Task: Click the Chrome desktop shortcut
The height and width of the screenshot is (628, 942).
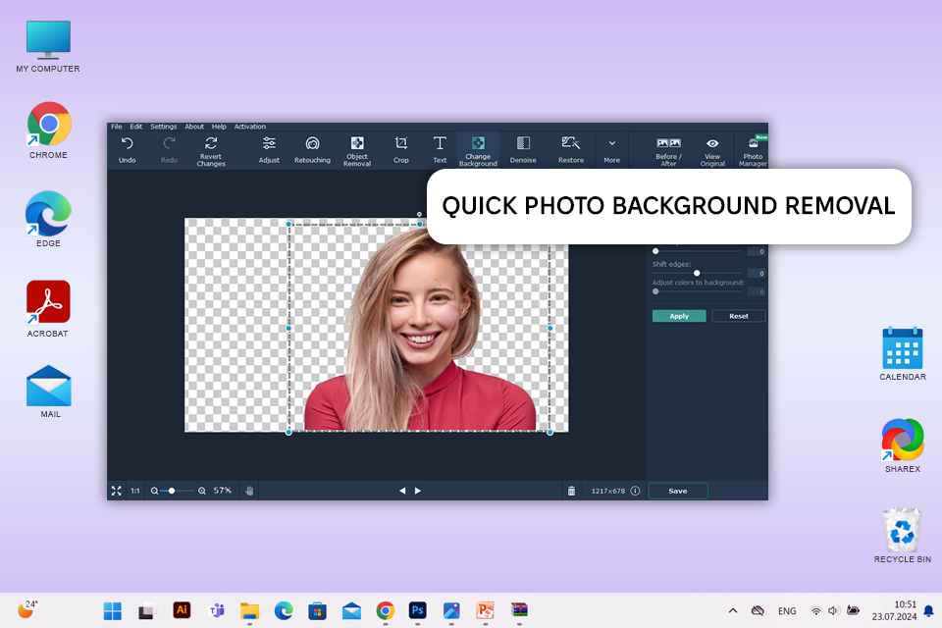Action: [48, 131]
